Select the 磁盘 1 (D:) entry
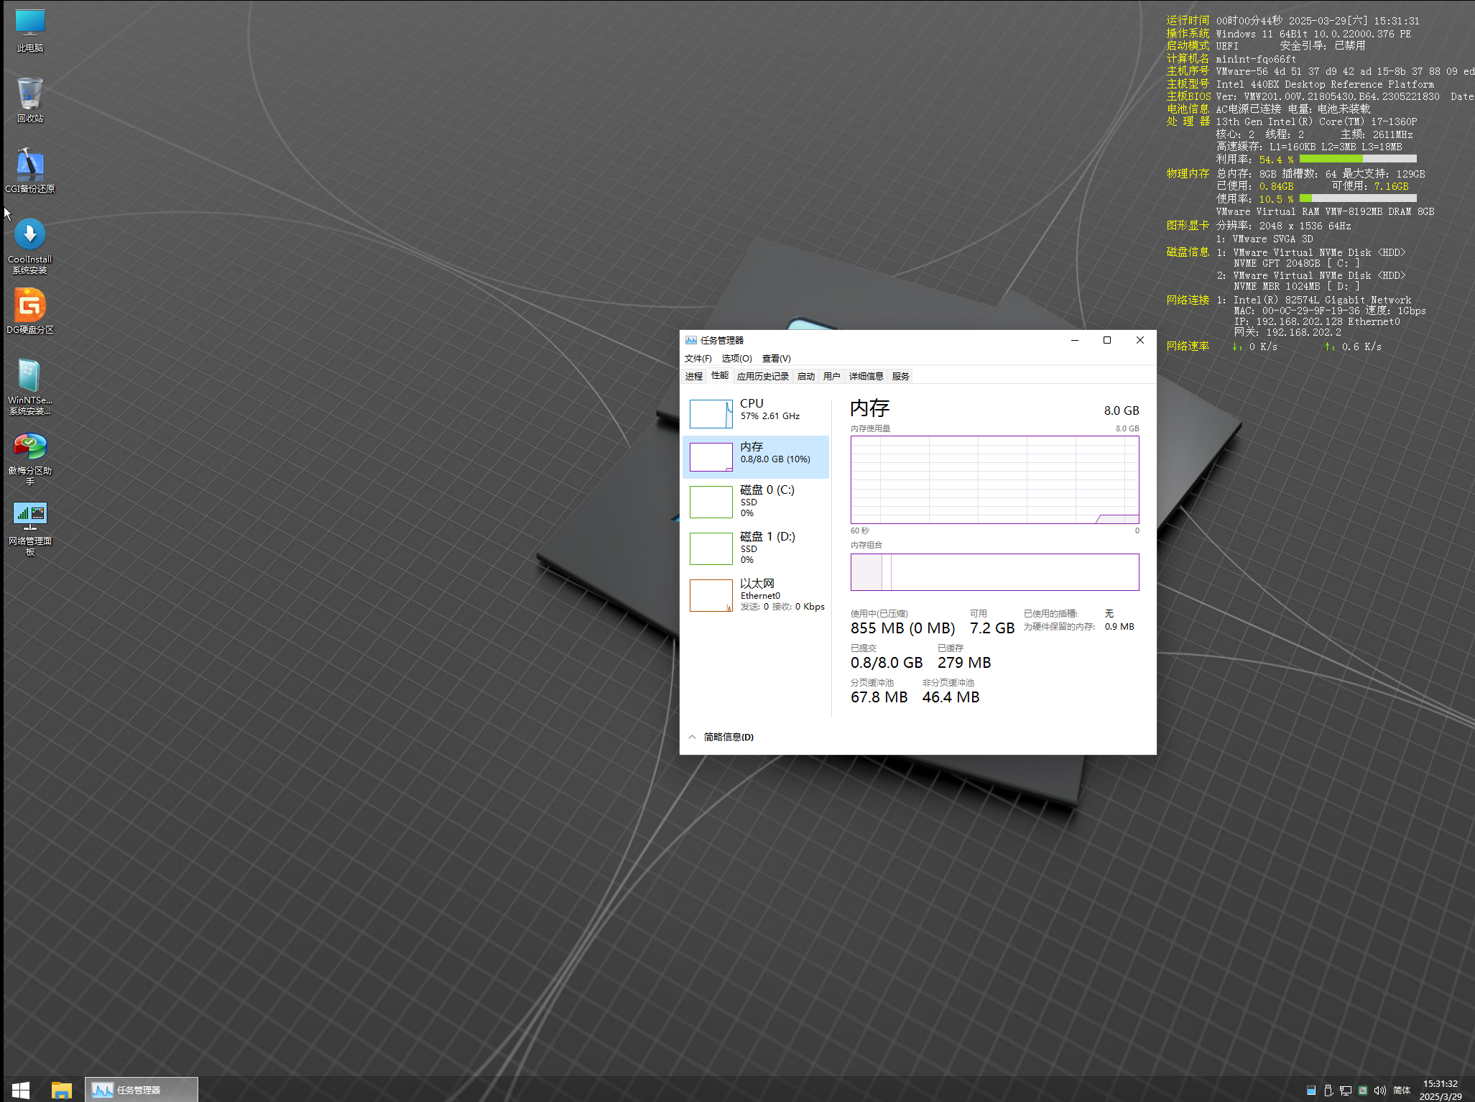Viewport: 1475px width, 1102px height. click(x=756, y=548)
